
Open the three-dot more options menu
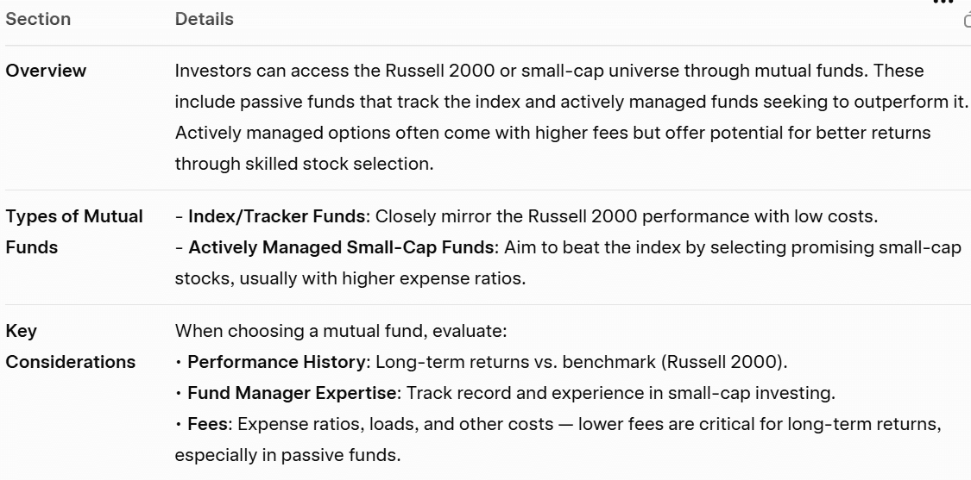942,3
